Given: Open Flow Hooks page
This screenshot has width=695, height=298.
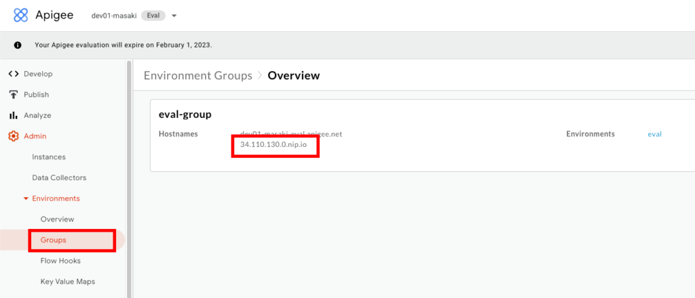Looking at the screenshot, I should coord(60,261).
